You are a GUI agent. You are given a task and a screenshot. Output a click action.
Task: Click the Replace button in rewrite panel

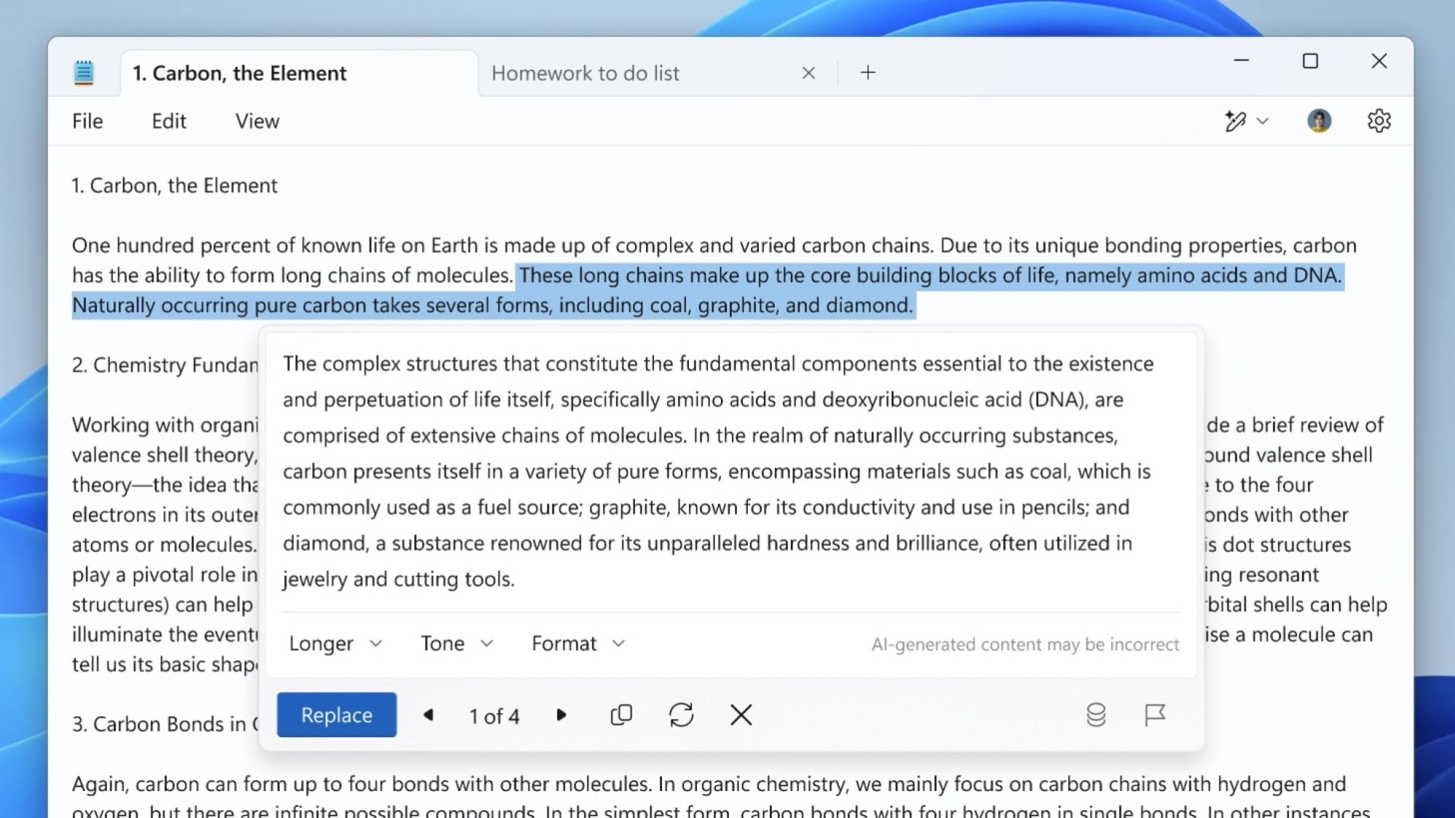tap(336, 714)
